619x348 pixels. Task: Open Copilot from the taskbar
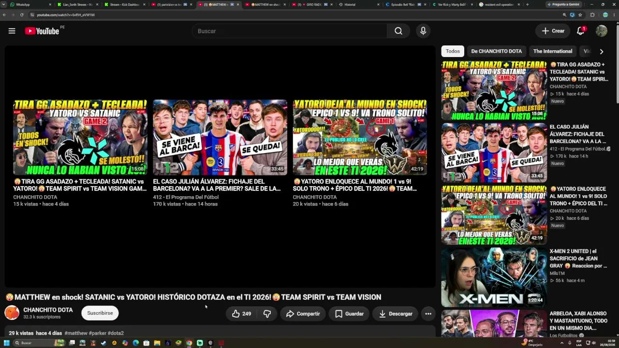pos(125,343)
